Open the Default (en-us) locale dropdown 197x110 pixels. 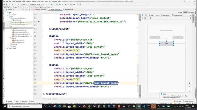(x=178, y=15)
